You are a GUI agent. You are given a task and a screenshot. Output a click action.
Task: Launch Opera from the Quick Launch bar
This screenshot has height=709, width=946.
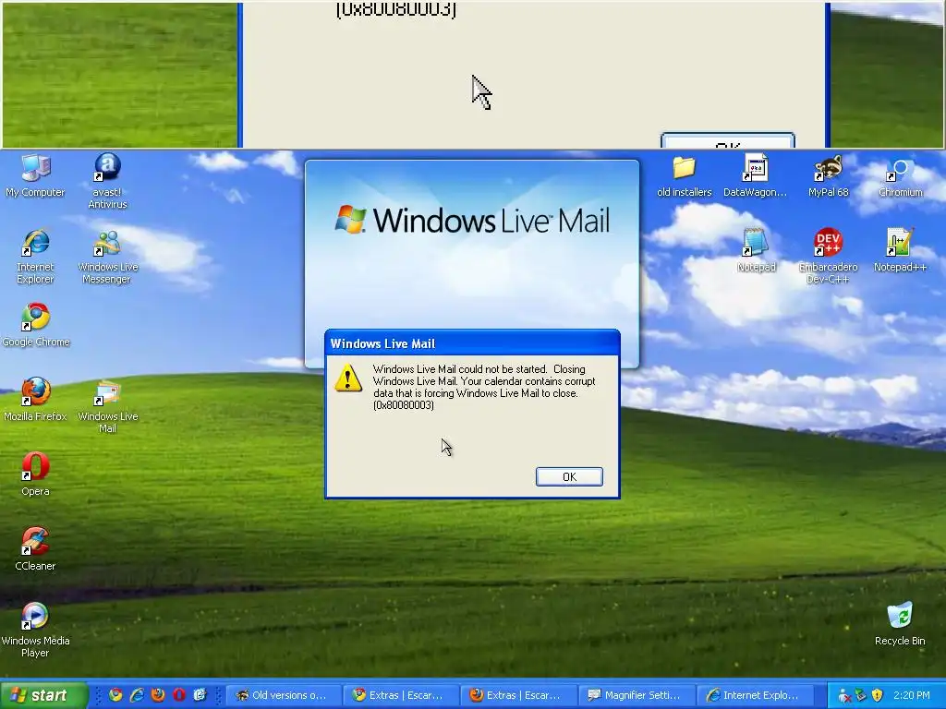(x=179, y=695)
